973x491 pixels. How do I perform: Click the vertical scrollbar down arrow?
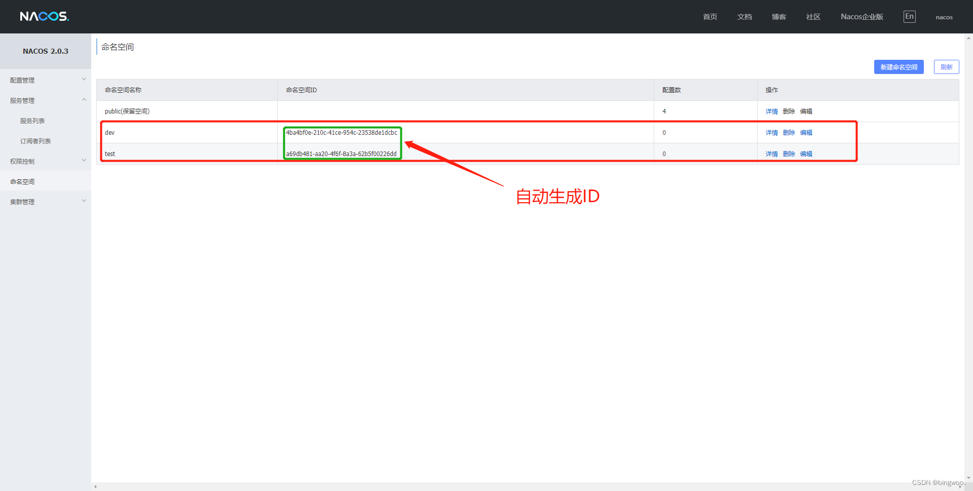click(x=968, y=477)
